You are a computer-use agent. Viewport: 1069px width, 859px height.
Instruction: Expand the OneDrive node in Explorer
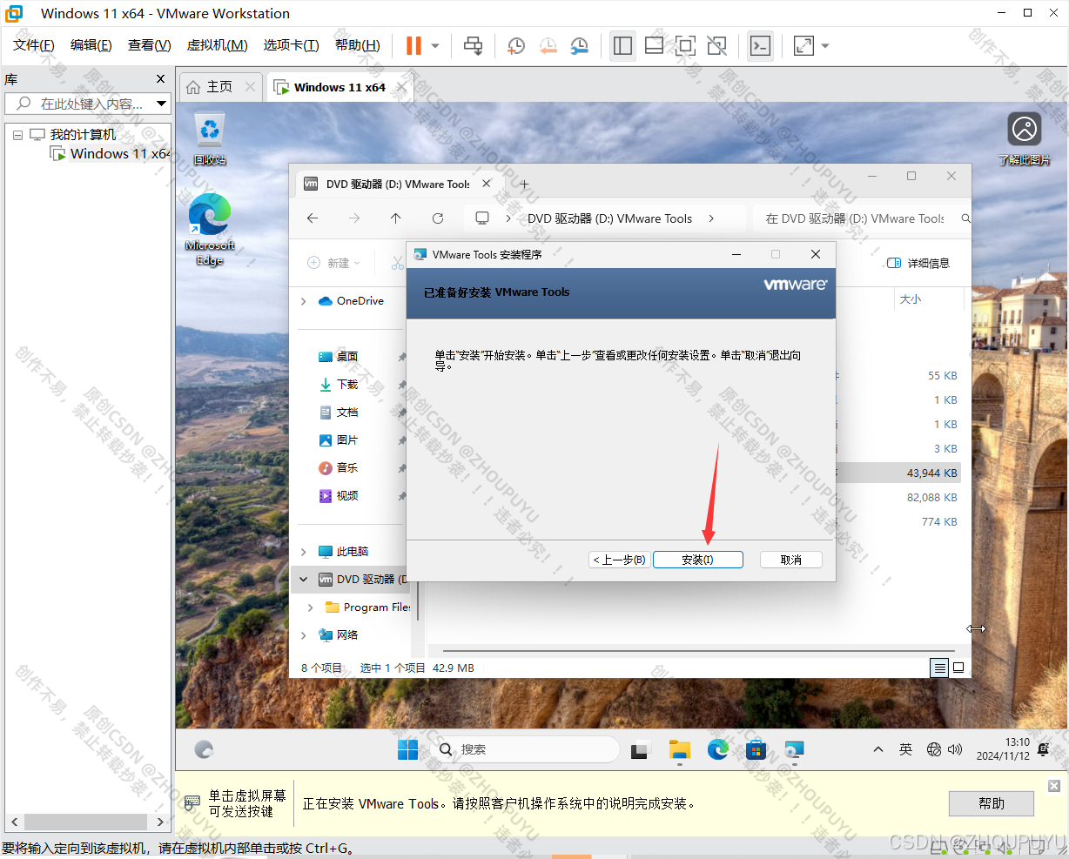(x=303, y=301)
